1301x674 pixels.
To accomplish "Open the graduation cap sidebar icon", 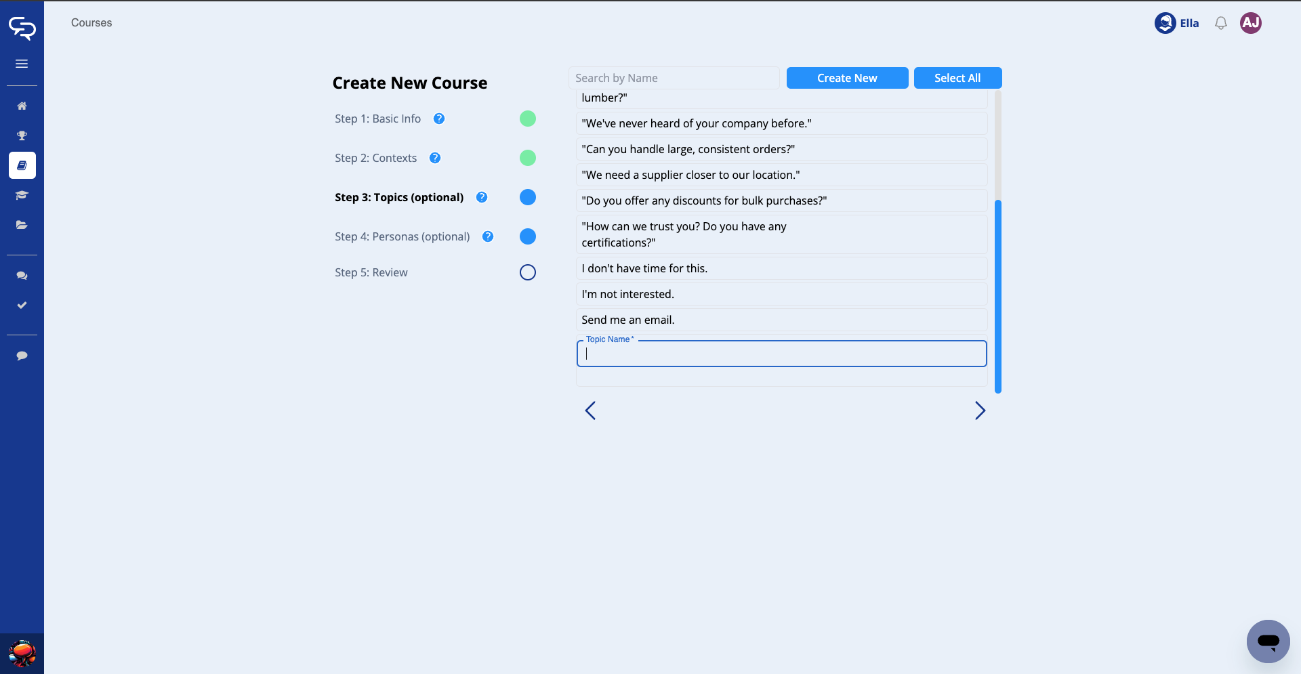I will point(22,195).
